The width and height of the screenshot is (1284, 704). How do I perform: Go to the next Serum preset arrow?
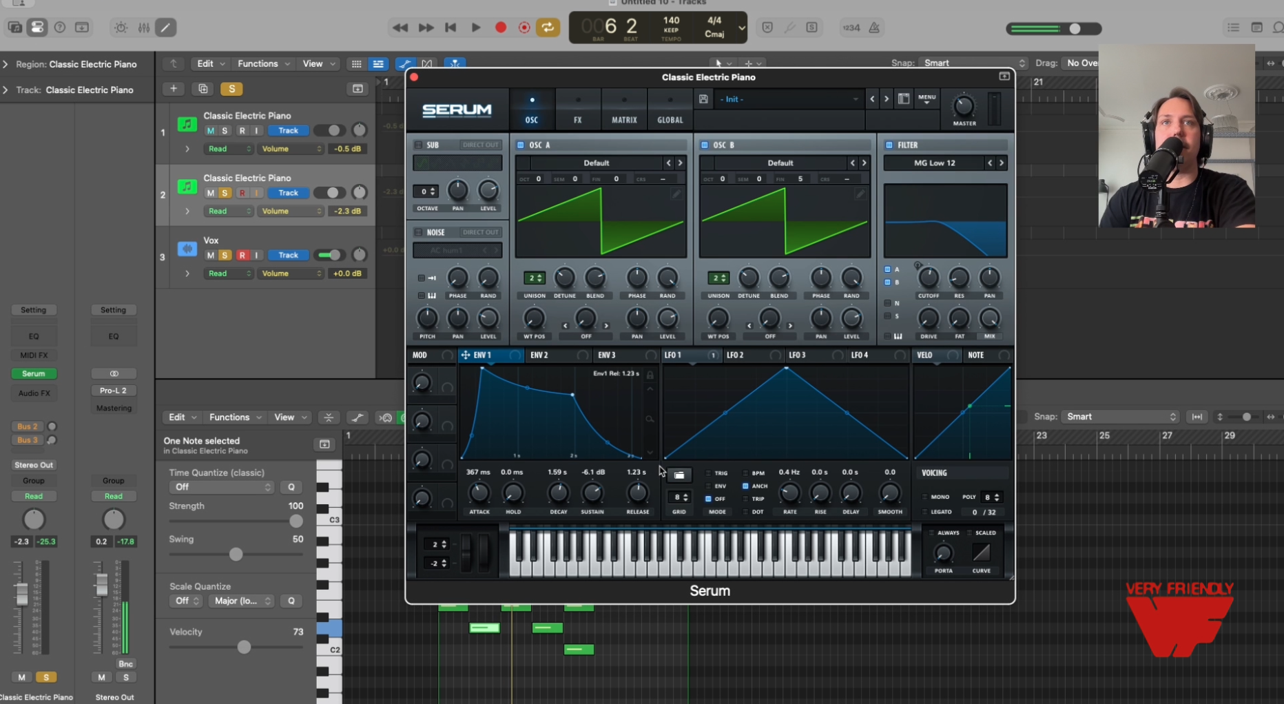pyautogui.click(x=886, y=99)
